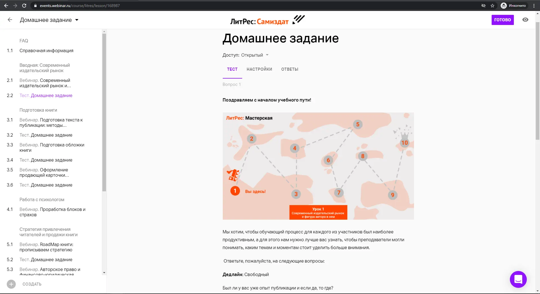Image resolution: width=540 pixels, height=294 pixels.
Task: Reload the page in browser
Action: click(24, 6)
